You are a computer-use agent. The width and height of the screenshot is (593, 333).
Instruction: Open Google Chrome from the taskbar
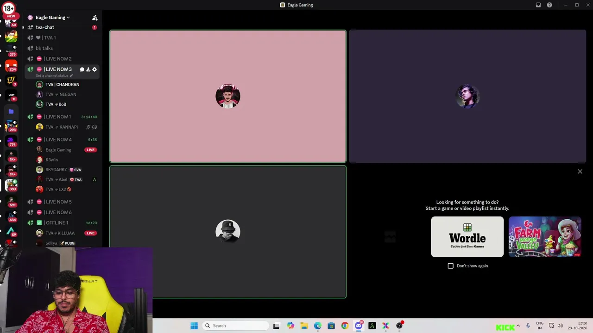pos(345,326)
